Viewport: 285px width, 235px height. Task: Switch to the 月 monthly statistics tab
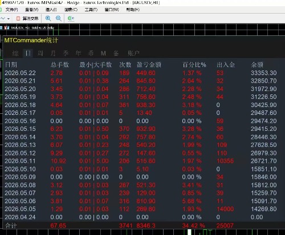coord(53,53)
